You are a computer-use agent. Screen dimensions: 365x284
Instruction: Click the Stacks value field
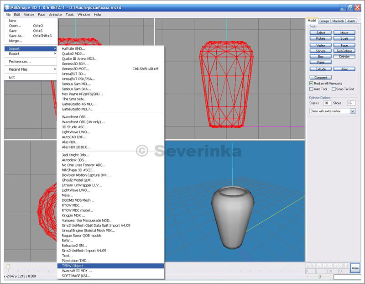327,103
